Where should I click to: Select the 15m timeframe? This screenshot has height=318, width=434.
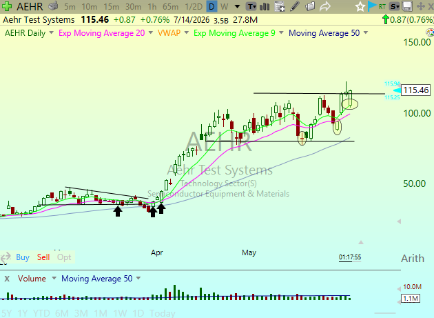(x=112, y=6)
